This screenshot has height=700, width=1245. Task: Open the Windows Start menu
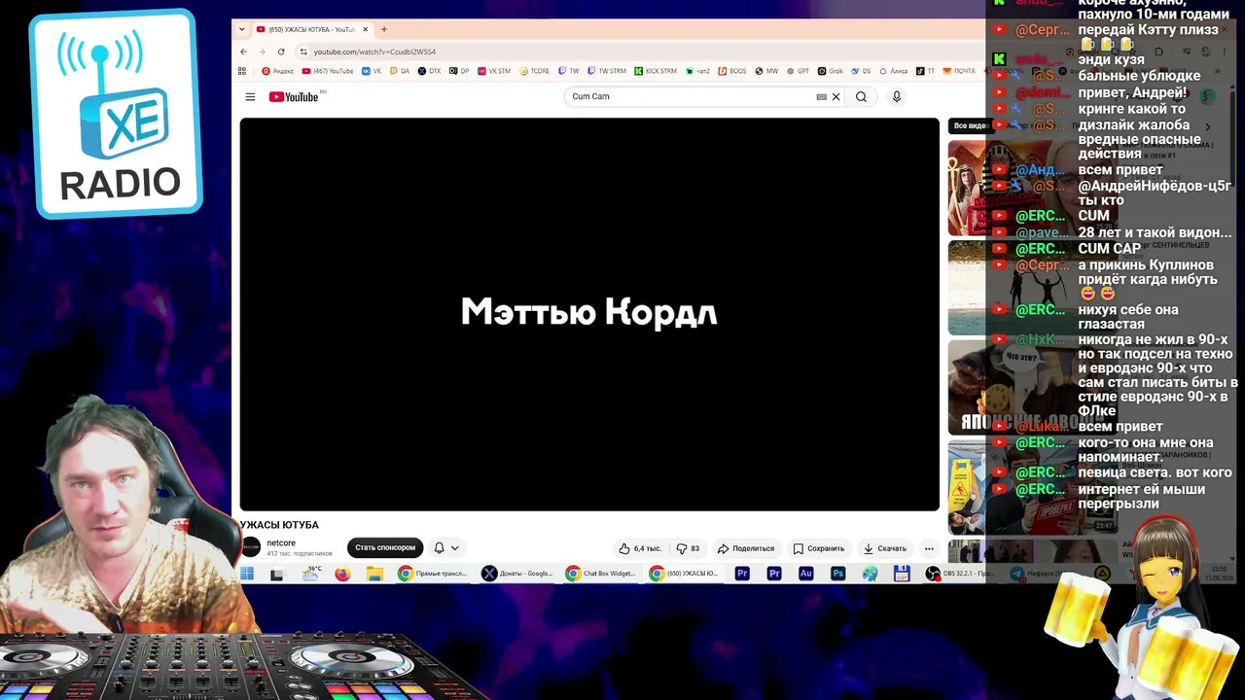click(247, 574)
